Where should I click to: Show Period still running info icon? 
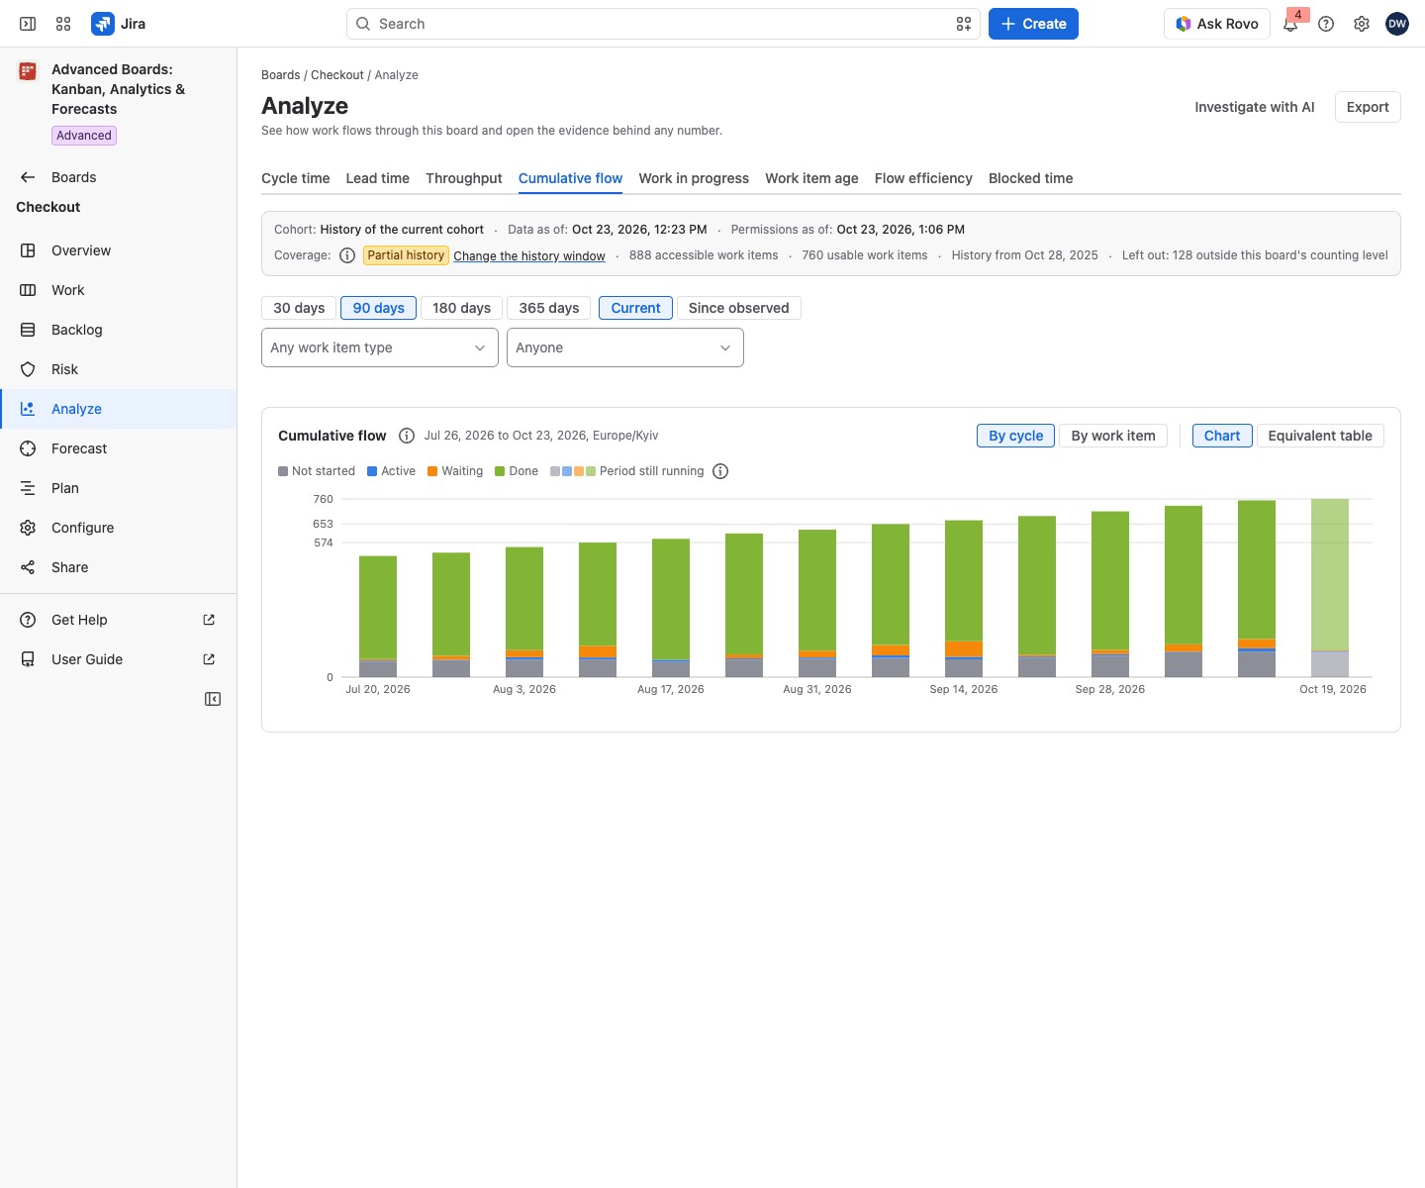[x=720, y=471]
